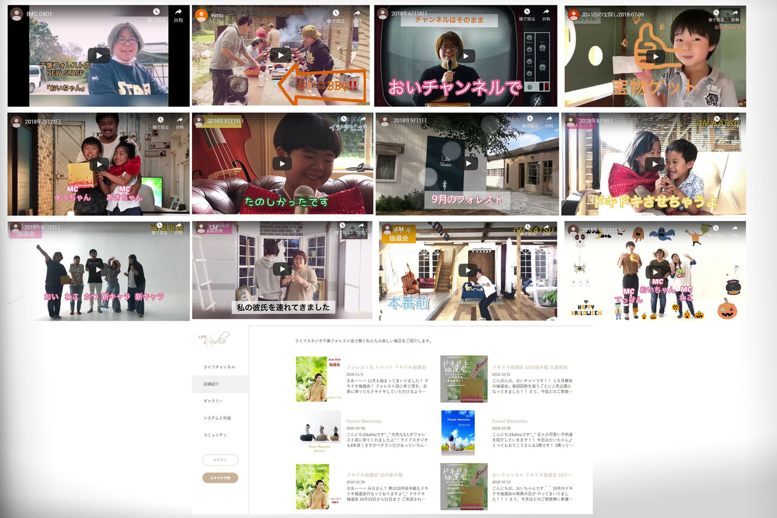Open Forest Memories post dated 2018/10/28
The height and width of the screenshot is (518, 777).
click(x=510, y=421)
